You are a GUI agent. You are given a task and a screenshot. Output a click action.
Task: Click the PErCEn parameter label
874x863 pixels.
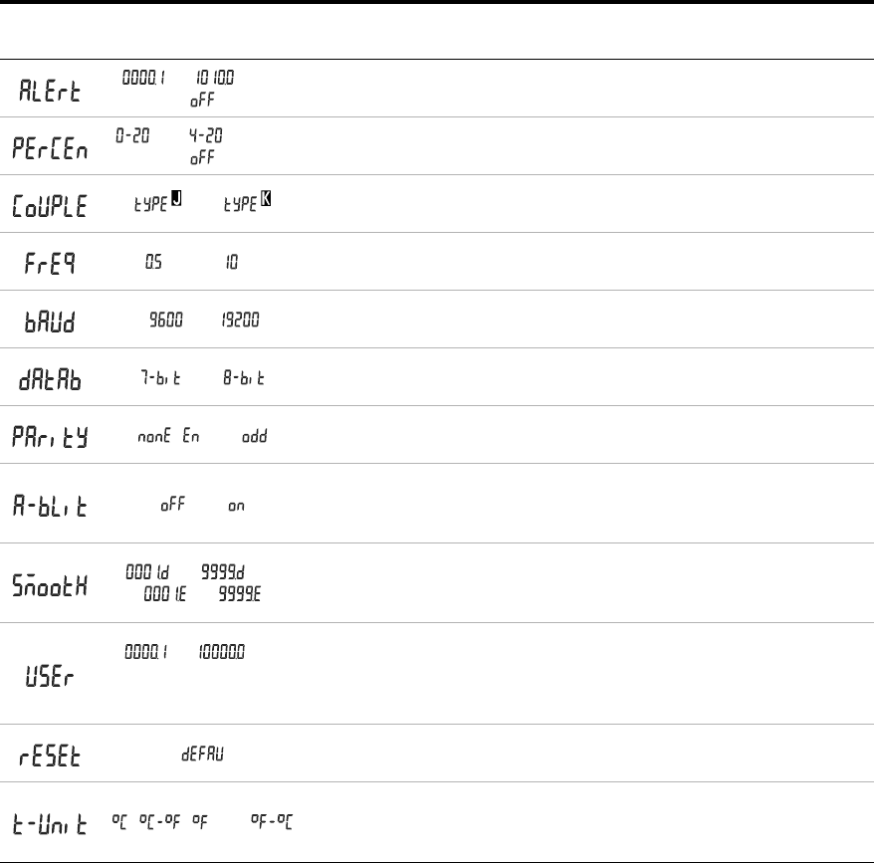click(50, 149)
